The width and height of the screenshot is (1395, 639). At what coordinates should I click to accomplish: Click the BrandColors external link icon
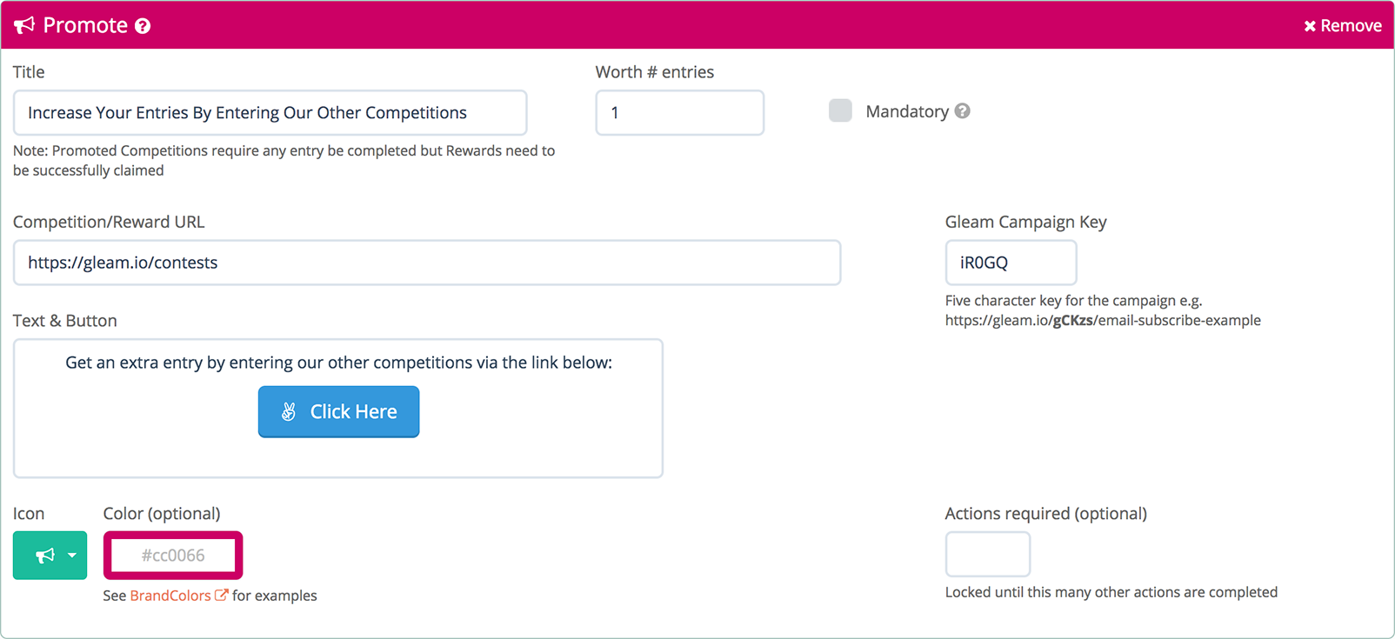222,596
